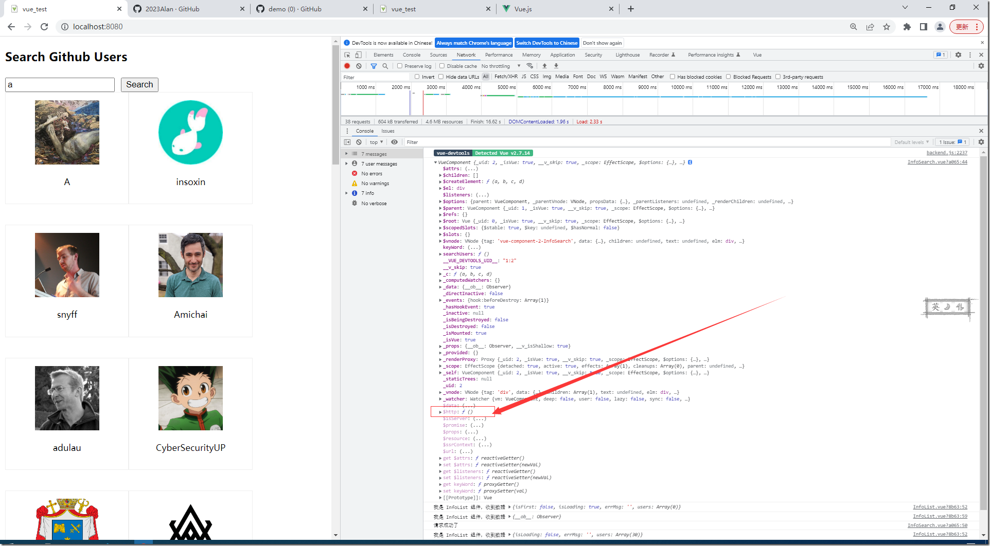Image resolution: width=990 pixels, height=546 pixels.
Task: Bookmark this page star icon
Action: click(887, 27)
